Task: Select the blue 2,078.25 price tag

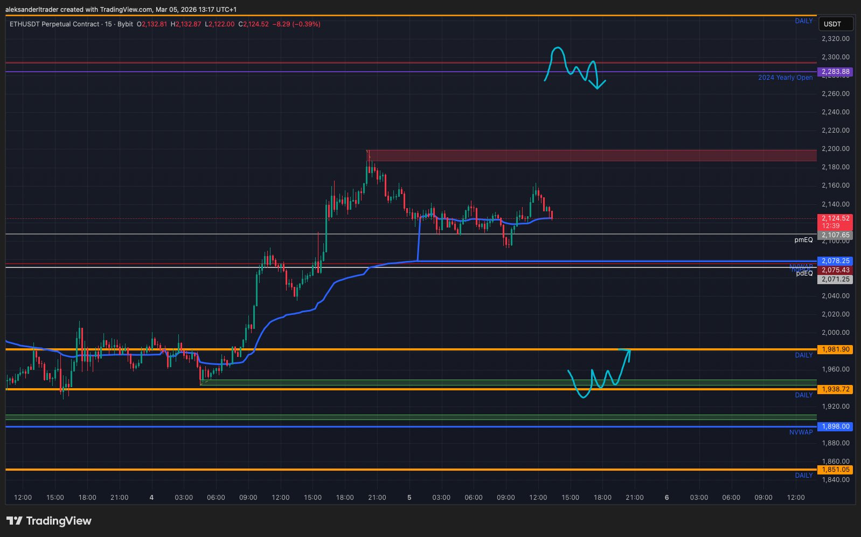Action: click(x=835, y=261)
